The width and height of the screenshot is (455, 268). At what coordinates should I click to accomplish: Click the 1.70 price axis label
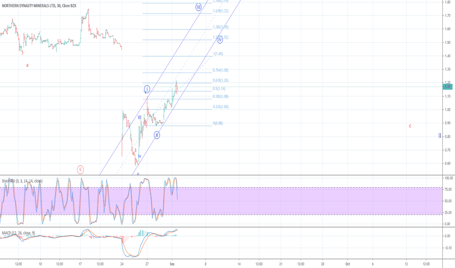tap(448, 16)
